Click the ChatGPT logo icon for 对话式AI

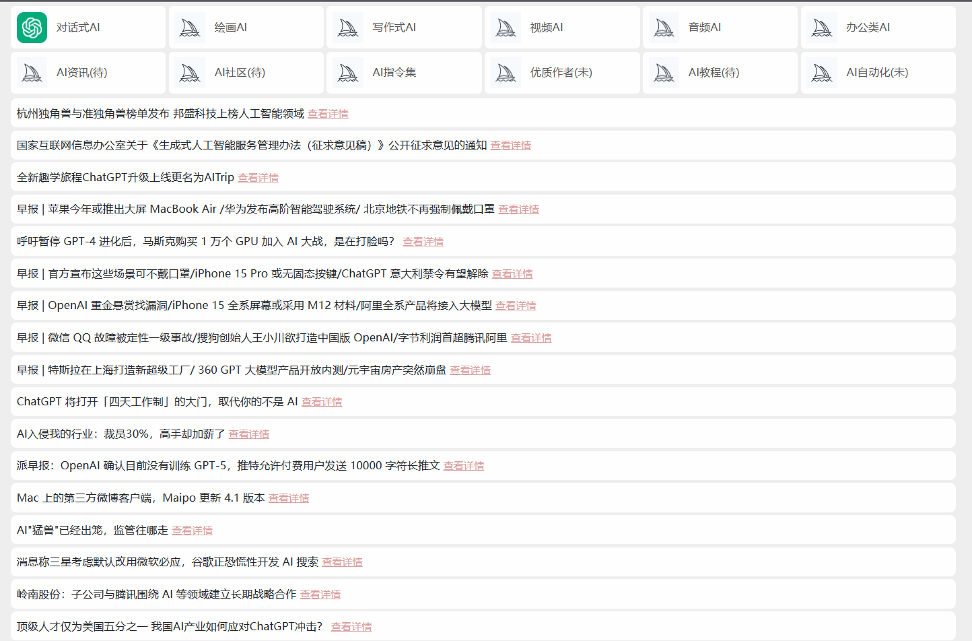click(x=32, y=28)
